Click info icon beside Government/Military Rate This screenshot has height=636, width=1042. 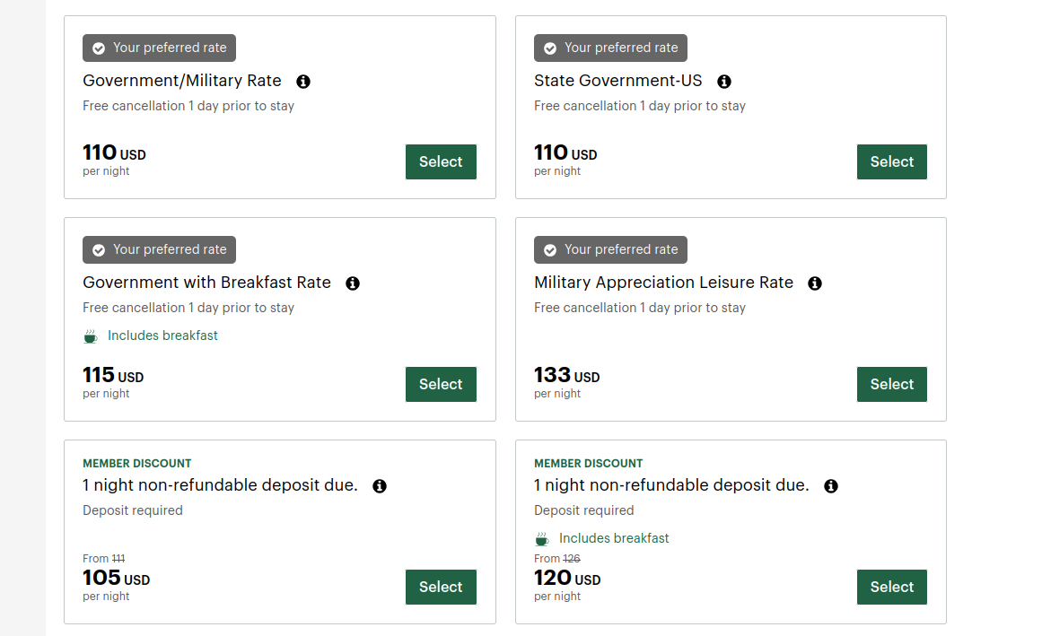pyautogui.click(x=303, y=82)
